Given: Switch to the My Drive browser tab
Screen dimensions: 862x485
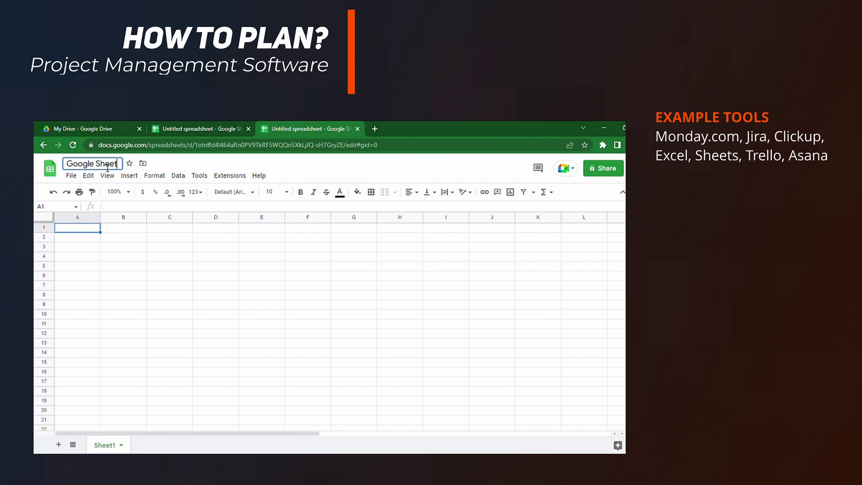Looking at the screenshot, I should coord(92,129).
